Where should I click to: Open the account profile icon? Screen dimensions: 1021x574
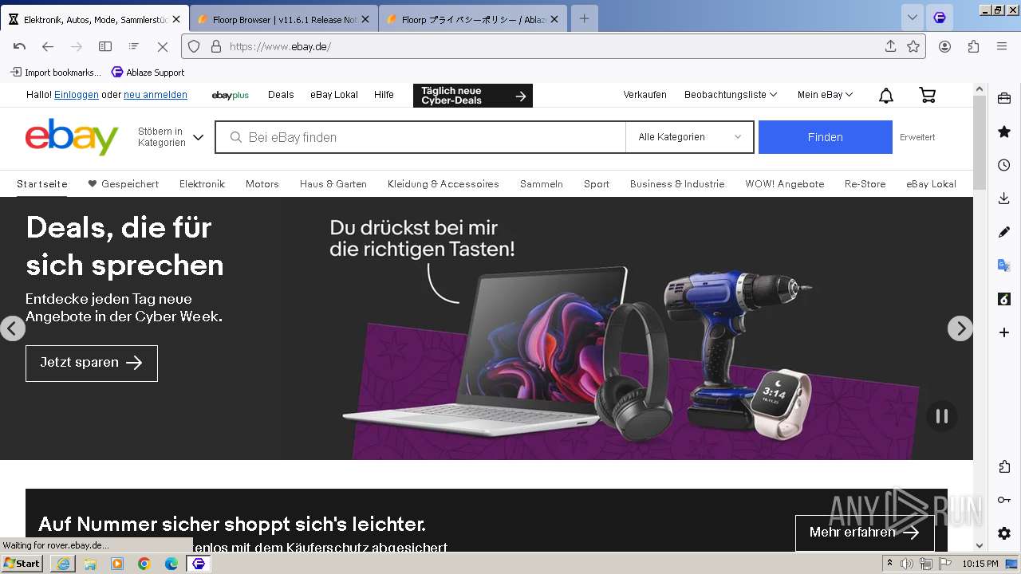944,46
